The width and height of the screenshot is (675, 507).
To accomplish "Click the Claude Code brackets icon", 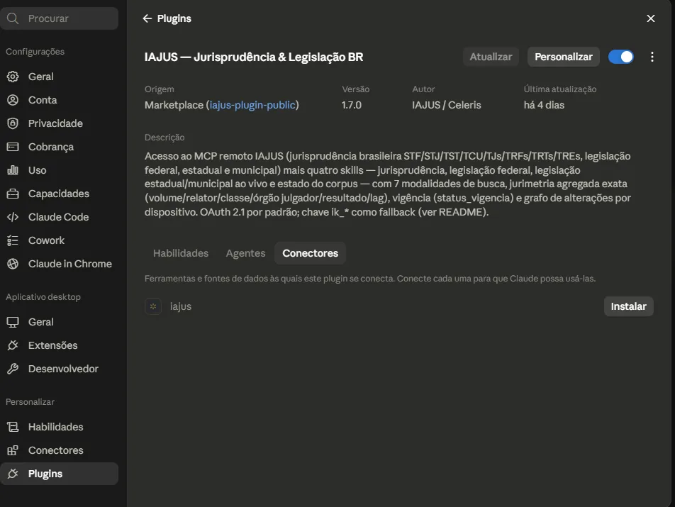I will pos(13,217).
